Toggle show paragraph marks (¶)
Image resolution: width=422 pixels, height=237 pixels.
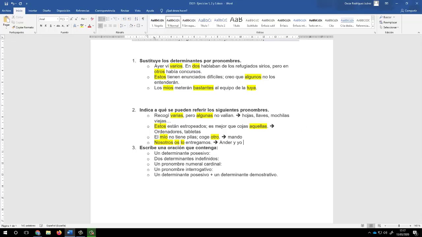(143, 19)
